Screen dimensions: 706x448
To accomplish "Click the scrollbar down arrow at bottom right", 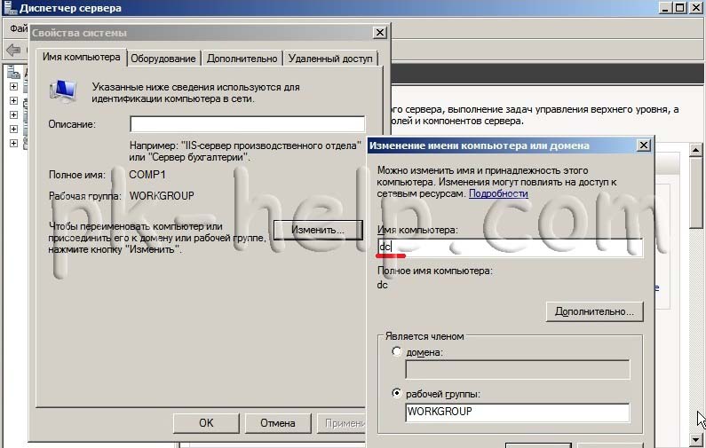I will pos(698,439).
